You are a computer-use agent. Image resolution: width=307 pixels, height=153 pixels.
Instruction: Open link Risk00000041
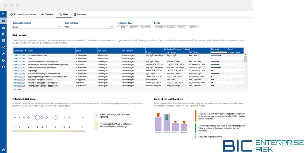tap(19, 73)
